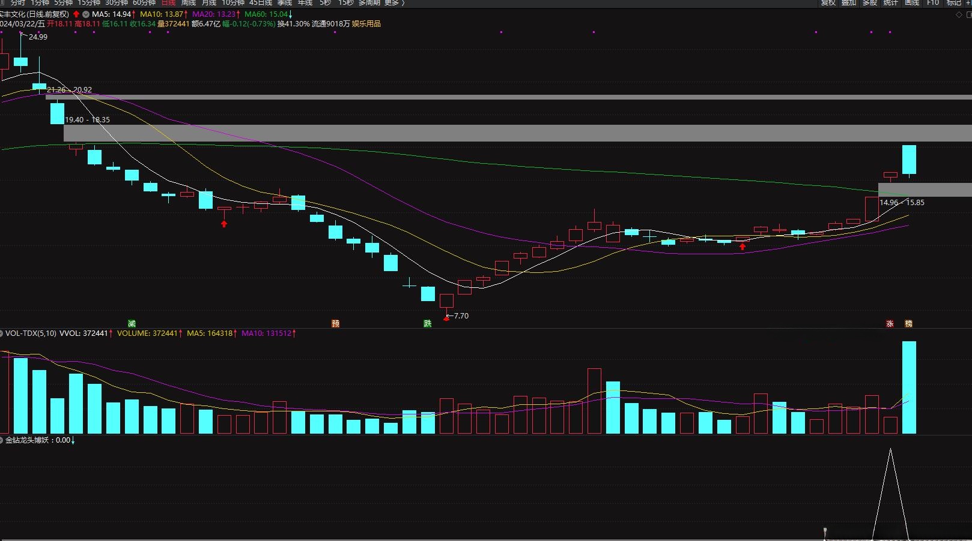Click the 预 event marker icon

click(x=335, y=324)
